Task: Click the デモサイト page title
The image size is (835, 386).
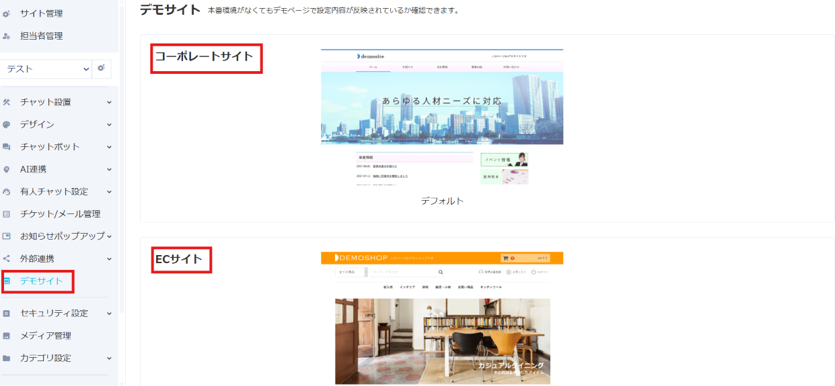Action: [x=170, y=9]
